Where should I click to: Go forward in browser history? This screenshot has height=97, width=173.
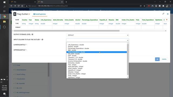[15, 6]
